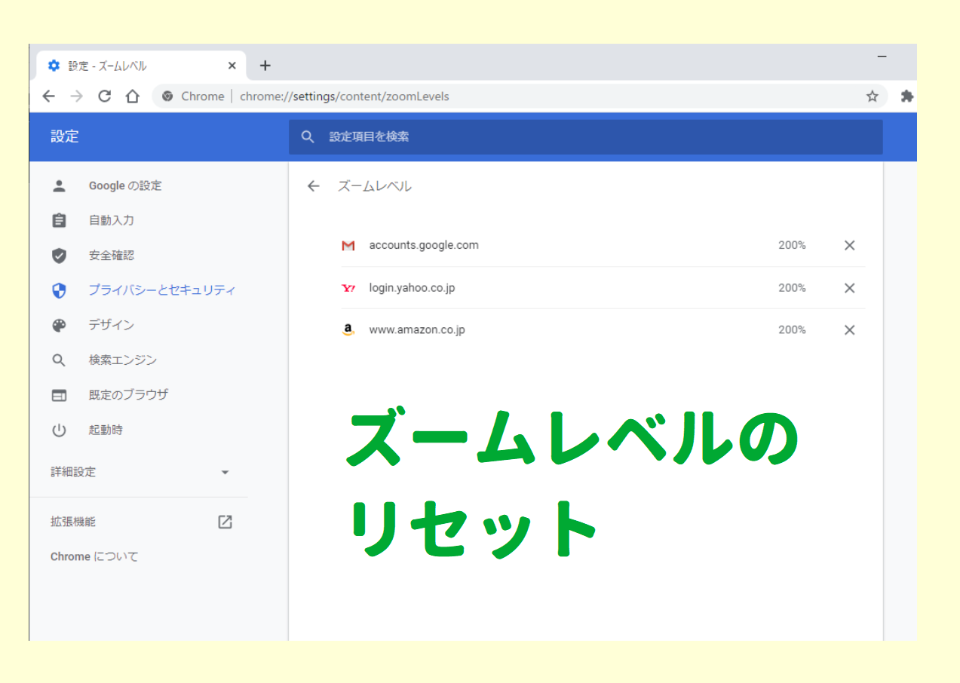Open the extensions puzzle icon

coord(906,96)
